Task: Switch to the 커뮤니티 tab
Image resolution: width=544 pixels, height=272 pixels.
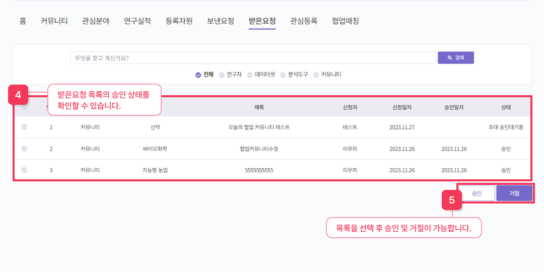Action: pyautogui.click(x=54, y=21)
